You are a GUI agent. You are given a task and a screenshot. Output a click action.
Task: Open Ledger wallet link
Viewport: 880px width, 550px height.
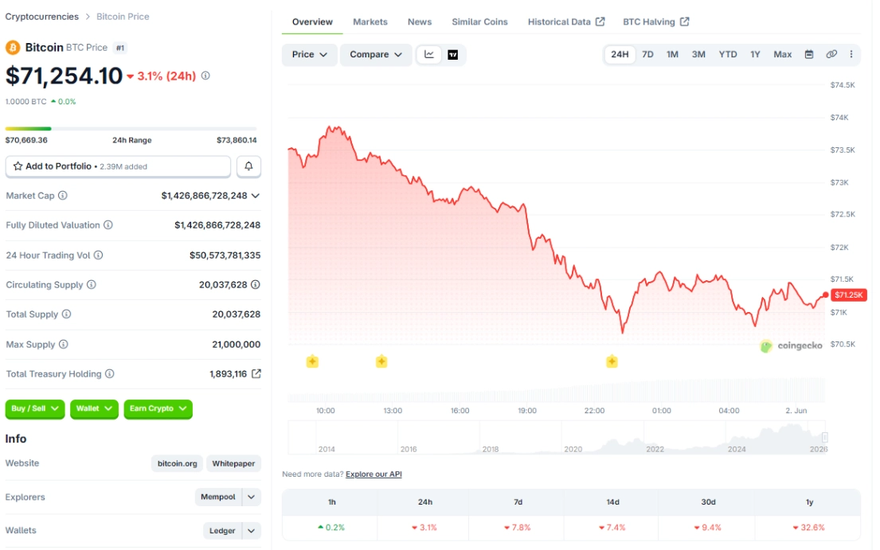[222, 530]
